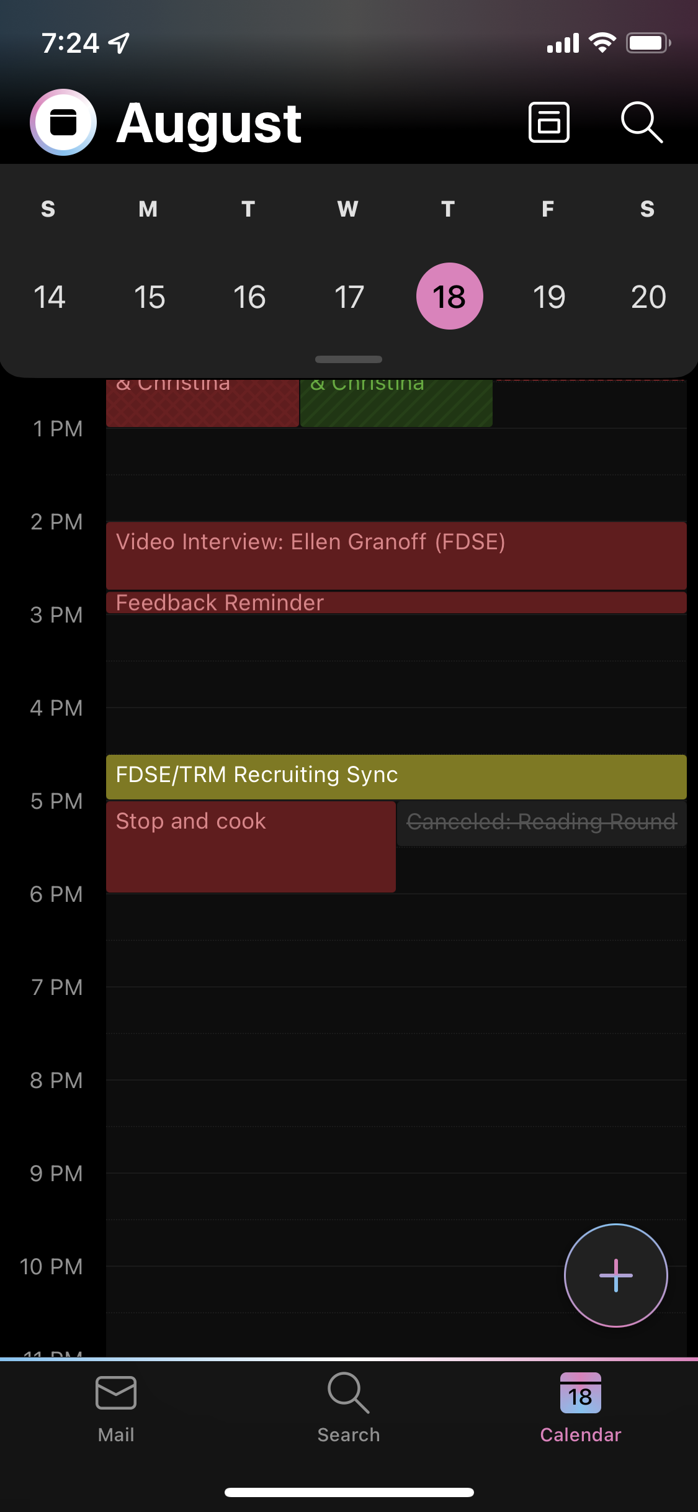Screen dimensions: 698x1512
Task: Expand the August month title
Action: 209,124
